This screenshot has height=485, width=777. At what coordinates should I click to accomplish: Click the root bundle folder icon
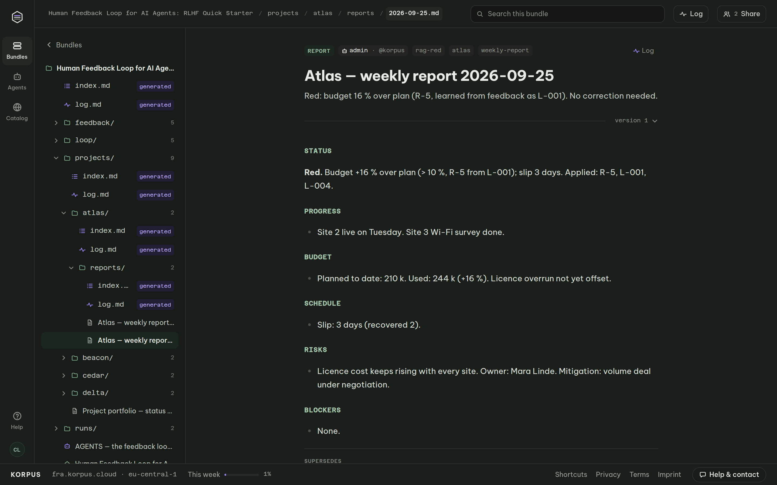[49, 68]
